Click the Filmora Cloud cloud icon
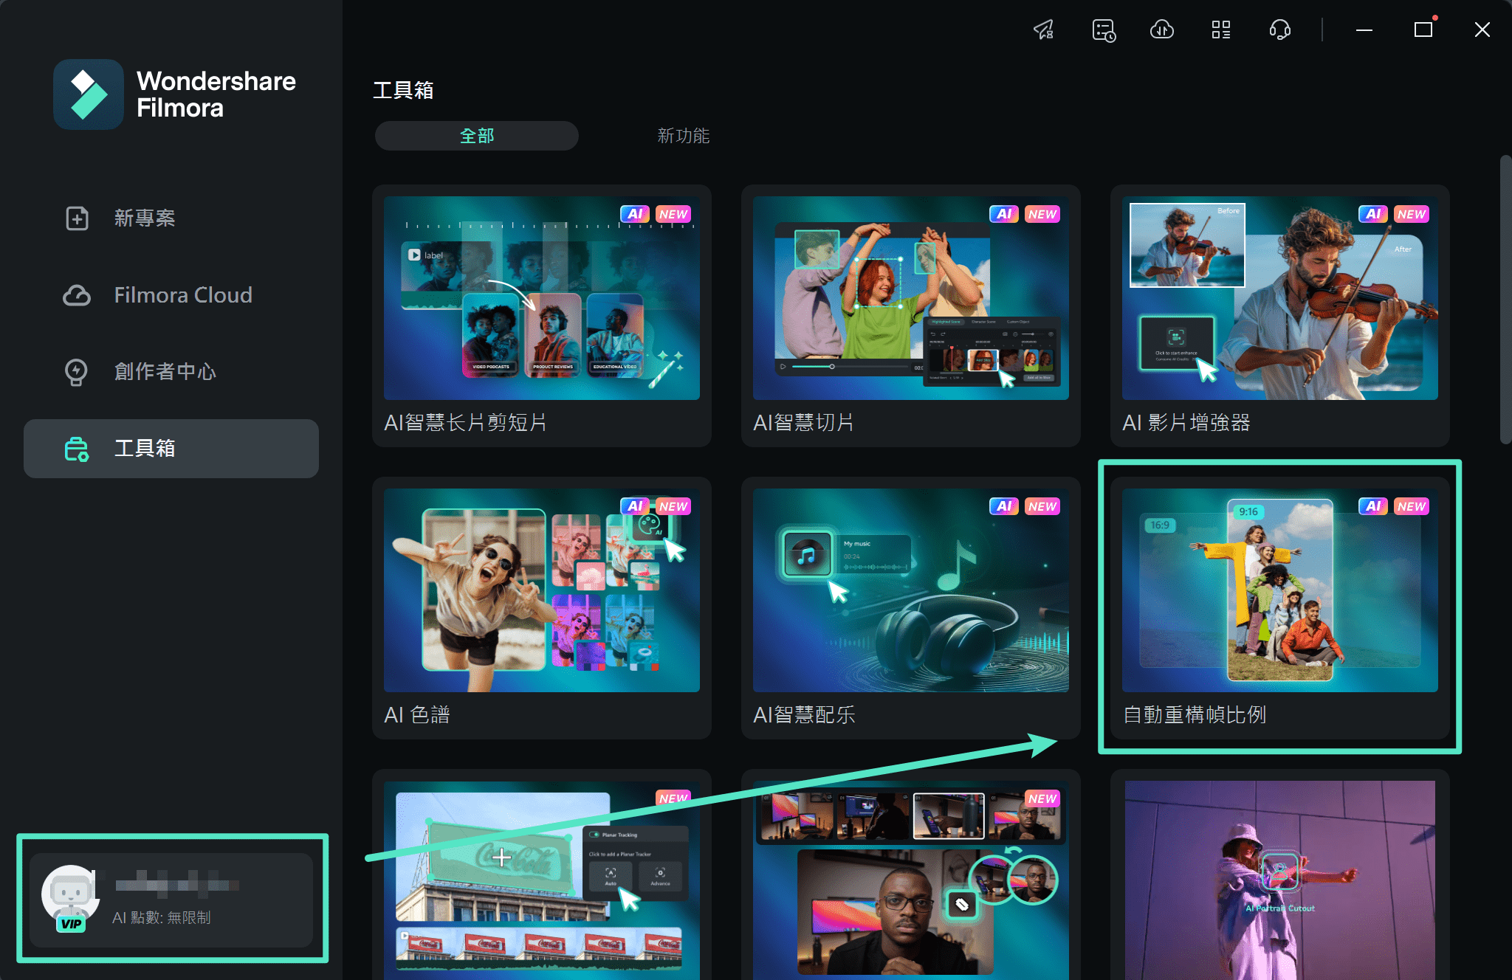The image size is (1512, 980). pos(77,295)
